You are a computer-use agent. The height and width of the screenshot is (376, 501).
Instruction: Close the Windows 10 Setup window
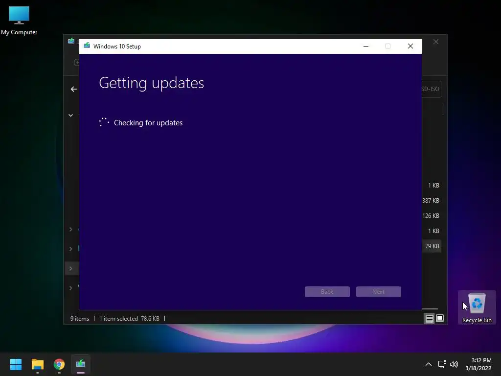click(410, 47)
